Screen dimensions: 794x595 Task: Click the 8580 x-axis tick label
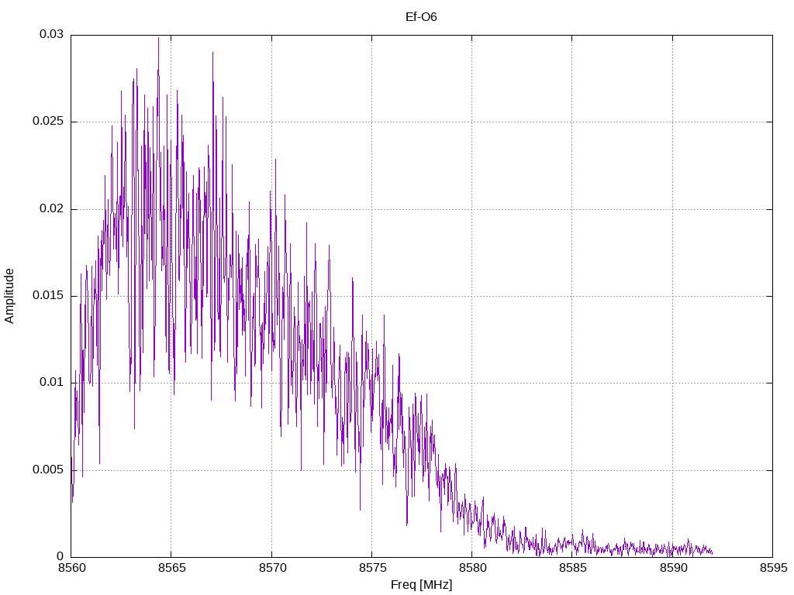click(x=472, y=568)
